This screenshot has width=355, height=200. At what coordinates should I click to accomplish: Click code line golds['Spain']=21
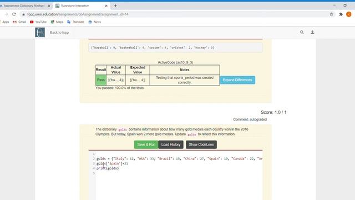coord(112,163)
